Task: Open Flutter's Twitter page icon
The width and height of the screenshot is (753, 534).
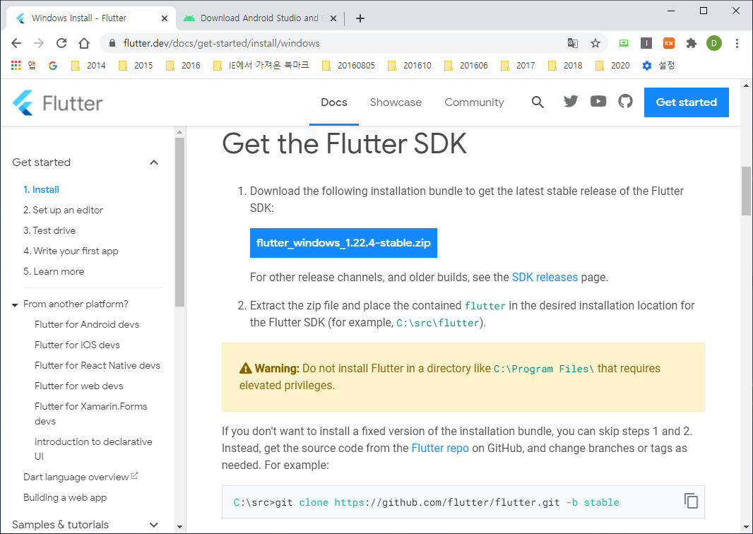Action: [571, 101]
